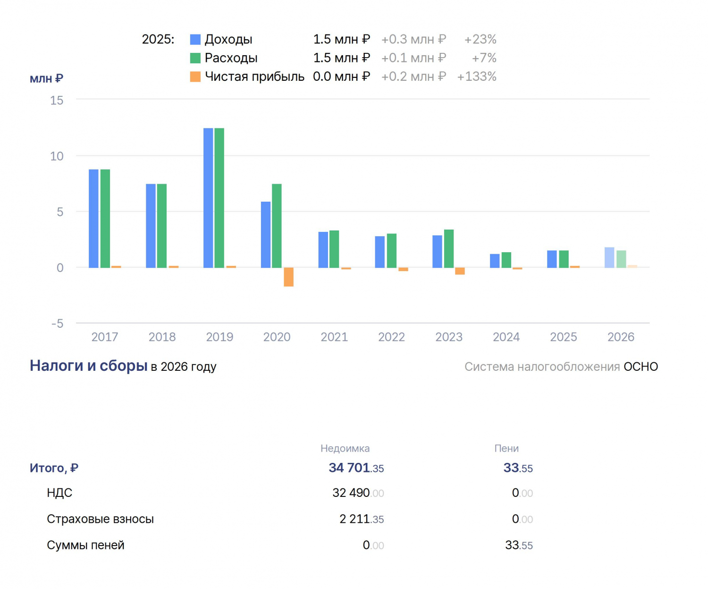Click the green Расходы legend swatch
This screenshot has width=708, height=589.
pyautogui.click(x=195, y=58)
